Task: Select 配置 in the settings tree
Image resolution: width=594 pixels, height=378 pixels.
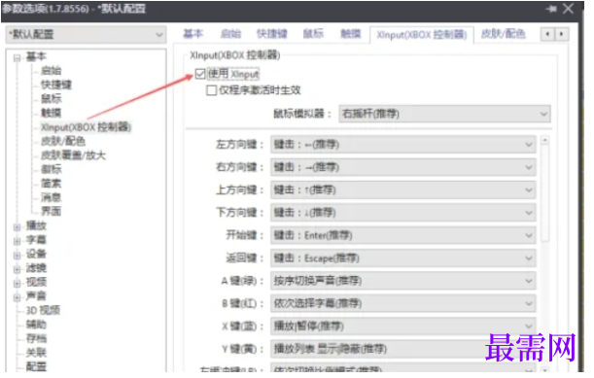Action: click(36, 366)
